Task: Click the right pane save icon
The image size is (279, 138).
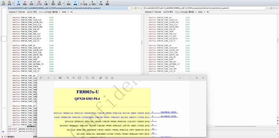Action: 277,8
